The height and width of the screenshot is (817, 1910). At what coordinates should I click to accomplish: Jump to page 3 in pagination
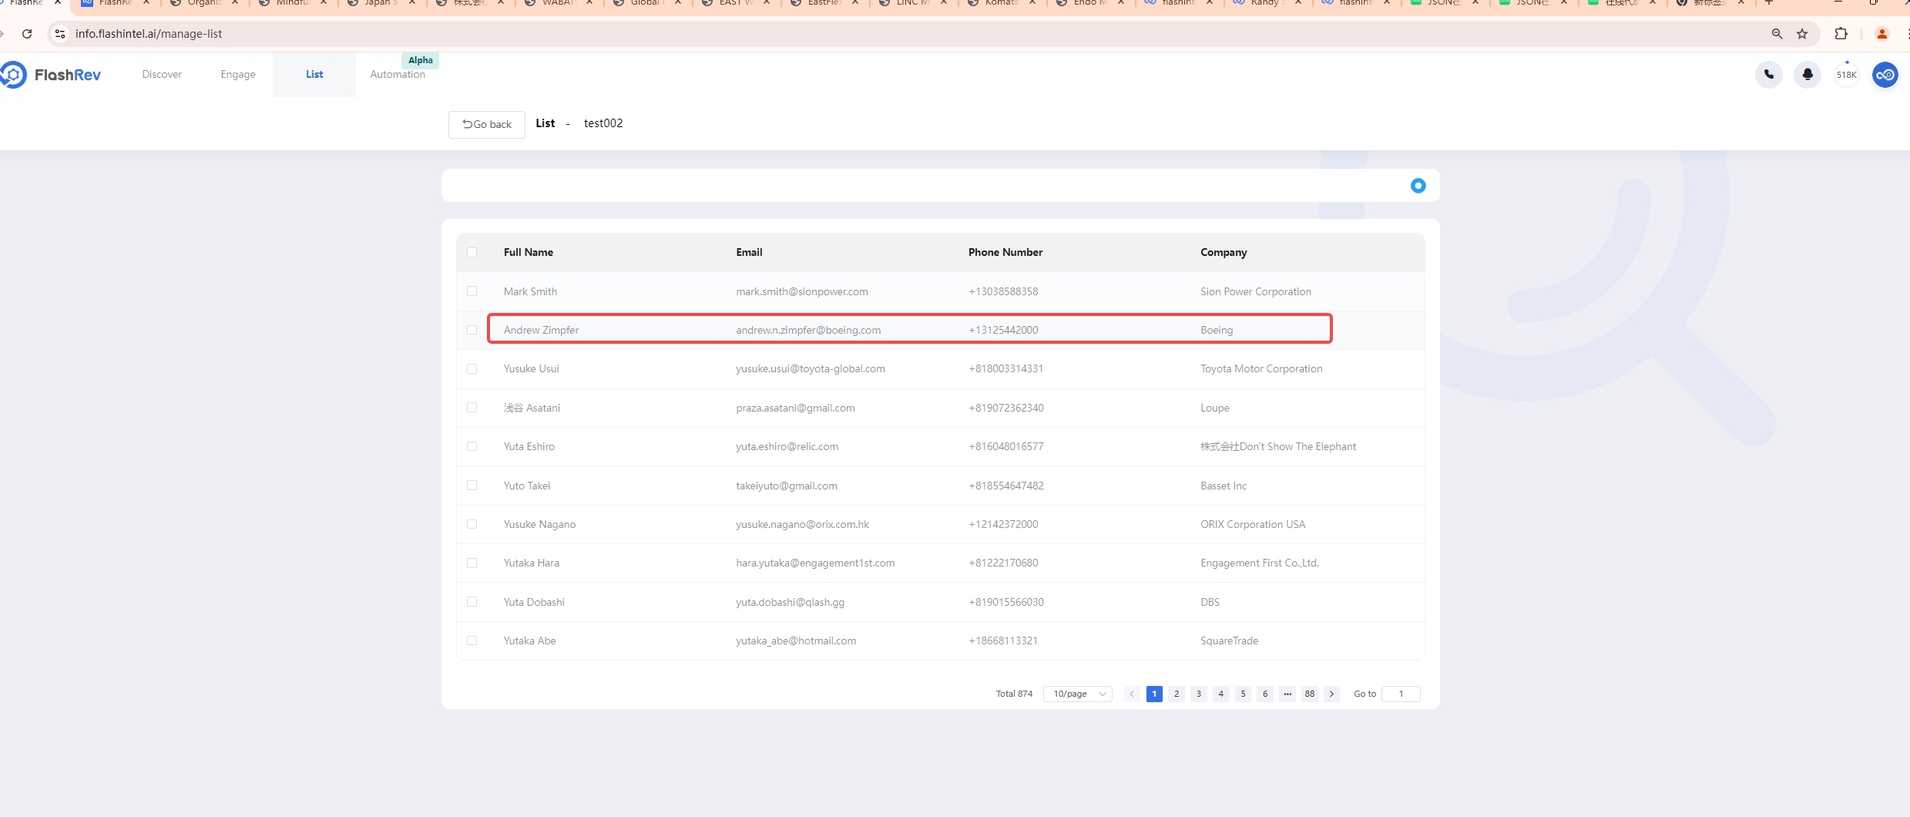(1199, 694)
